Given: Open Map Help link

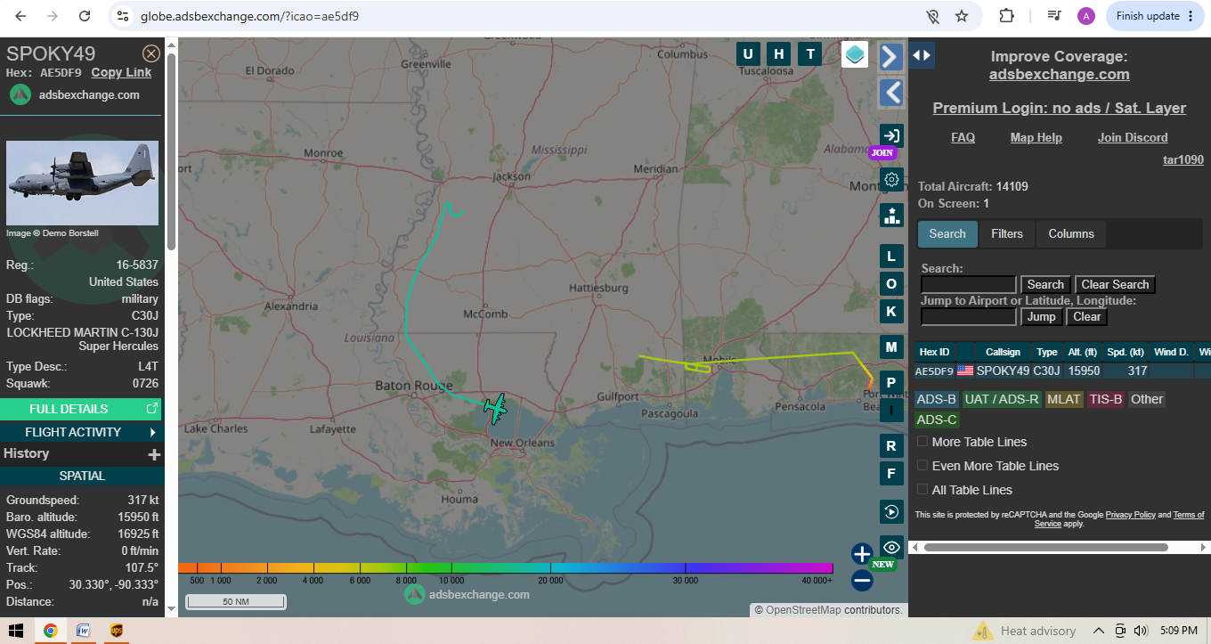Looking at the screenshot, I should click(1036, 137).
